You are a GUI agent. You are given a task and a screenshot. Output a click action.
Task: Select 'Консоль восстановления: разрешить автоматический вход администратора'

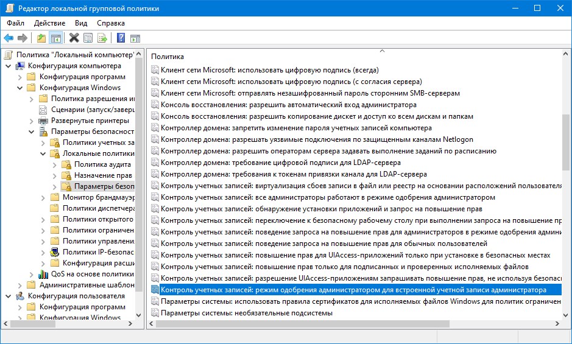coord(289,105)
